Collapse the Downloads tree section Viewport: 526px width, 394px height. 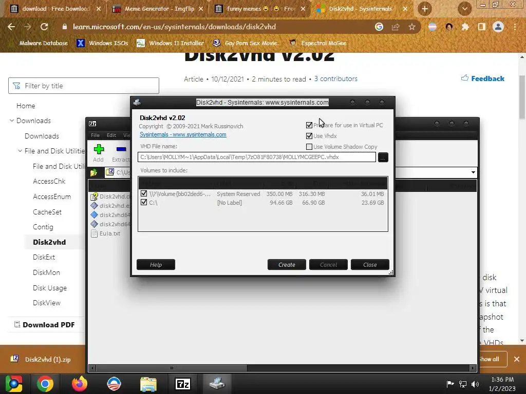[12, 121]
